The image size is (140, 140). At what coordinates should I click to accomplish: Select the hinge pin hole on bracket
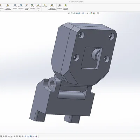[x=52, y=83]
